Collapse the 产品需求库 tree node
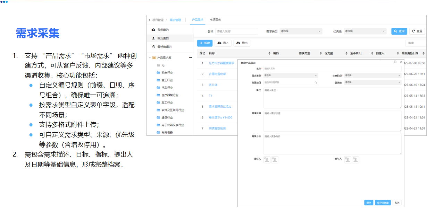This screenshot has width=436, height=213. [149, 57]
